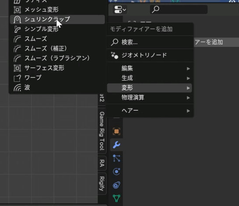The image size is (239, 206).
Task: Click the ジオメトリノード nodes icon
Action: (x=114, y=56)
